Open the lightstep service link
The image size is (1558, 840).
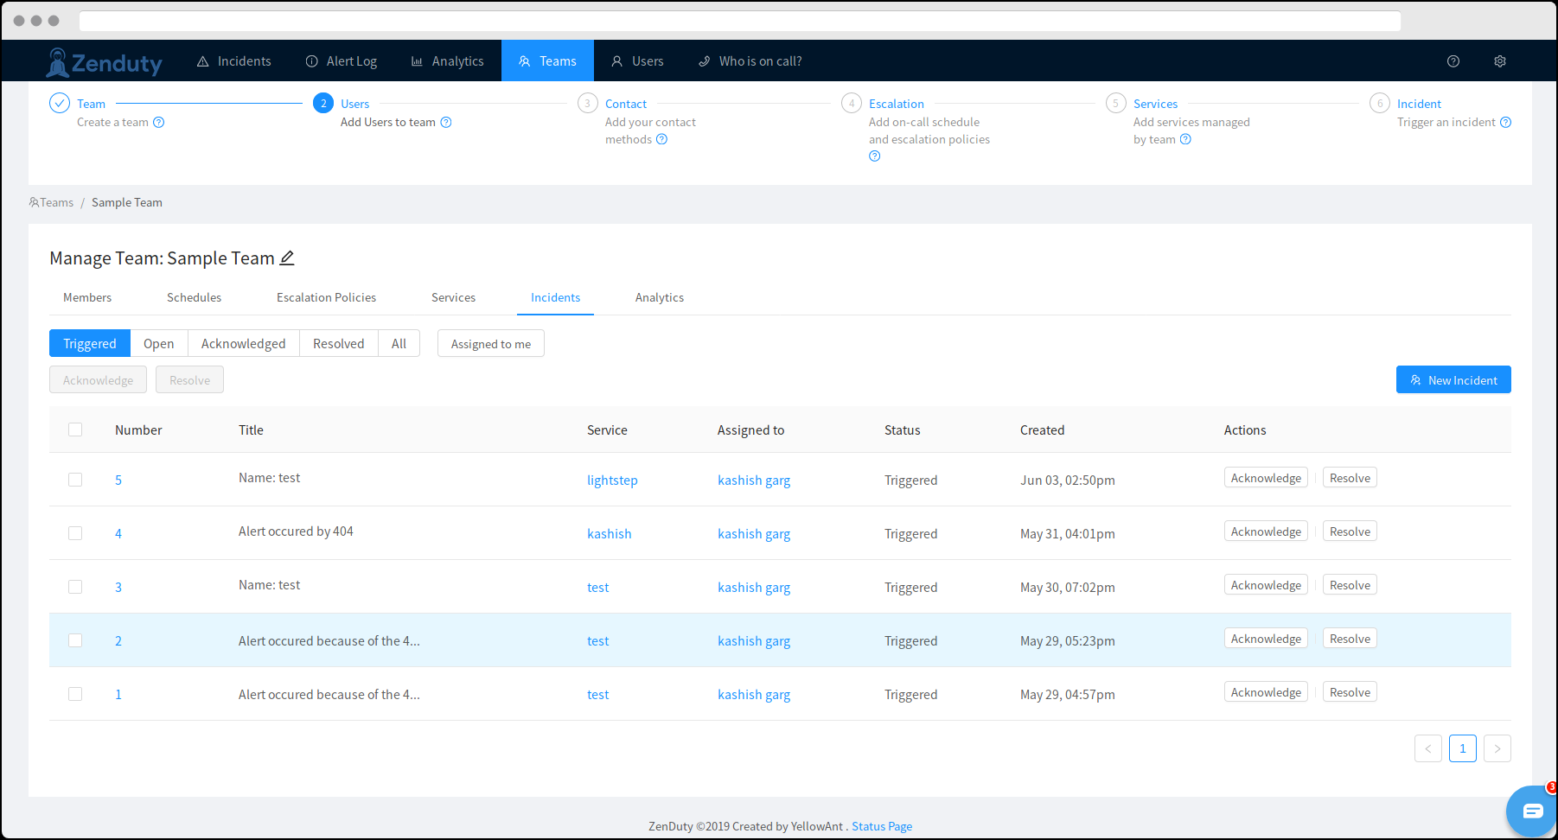point(612,480)
